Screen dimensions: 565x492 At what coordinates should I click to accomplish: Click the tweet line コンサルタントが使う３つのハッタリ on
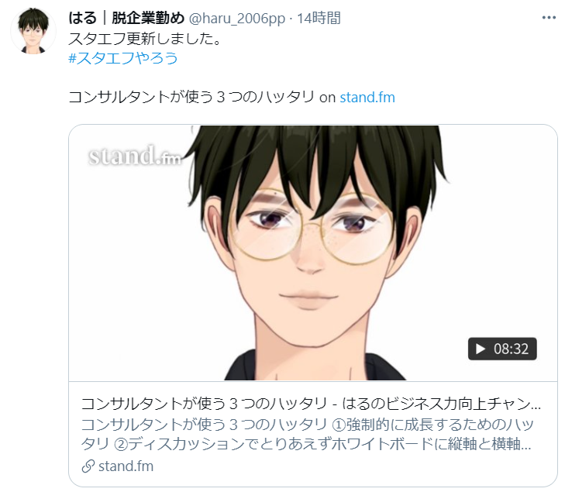[202, 98]
